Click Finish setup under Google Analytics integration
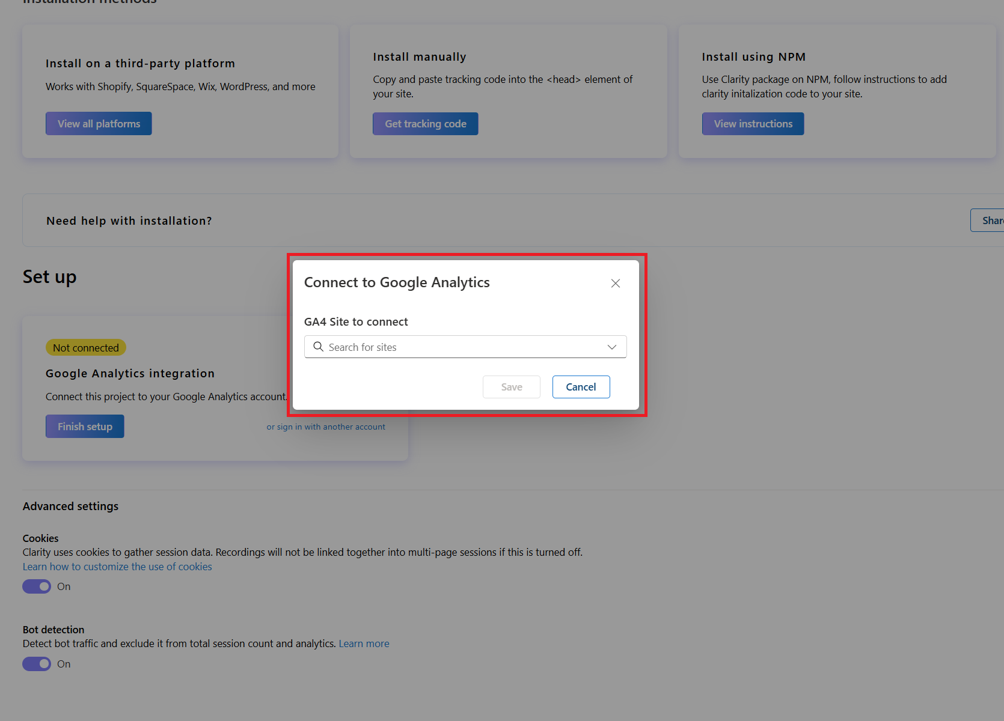 point(84,426)
